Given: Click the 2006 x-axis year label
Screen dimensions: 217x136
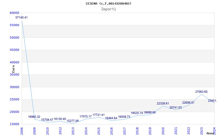Looking at the screenshot, I should [x=22, y=131].
